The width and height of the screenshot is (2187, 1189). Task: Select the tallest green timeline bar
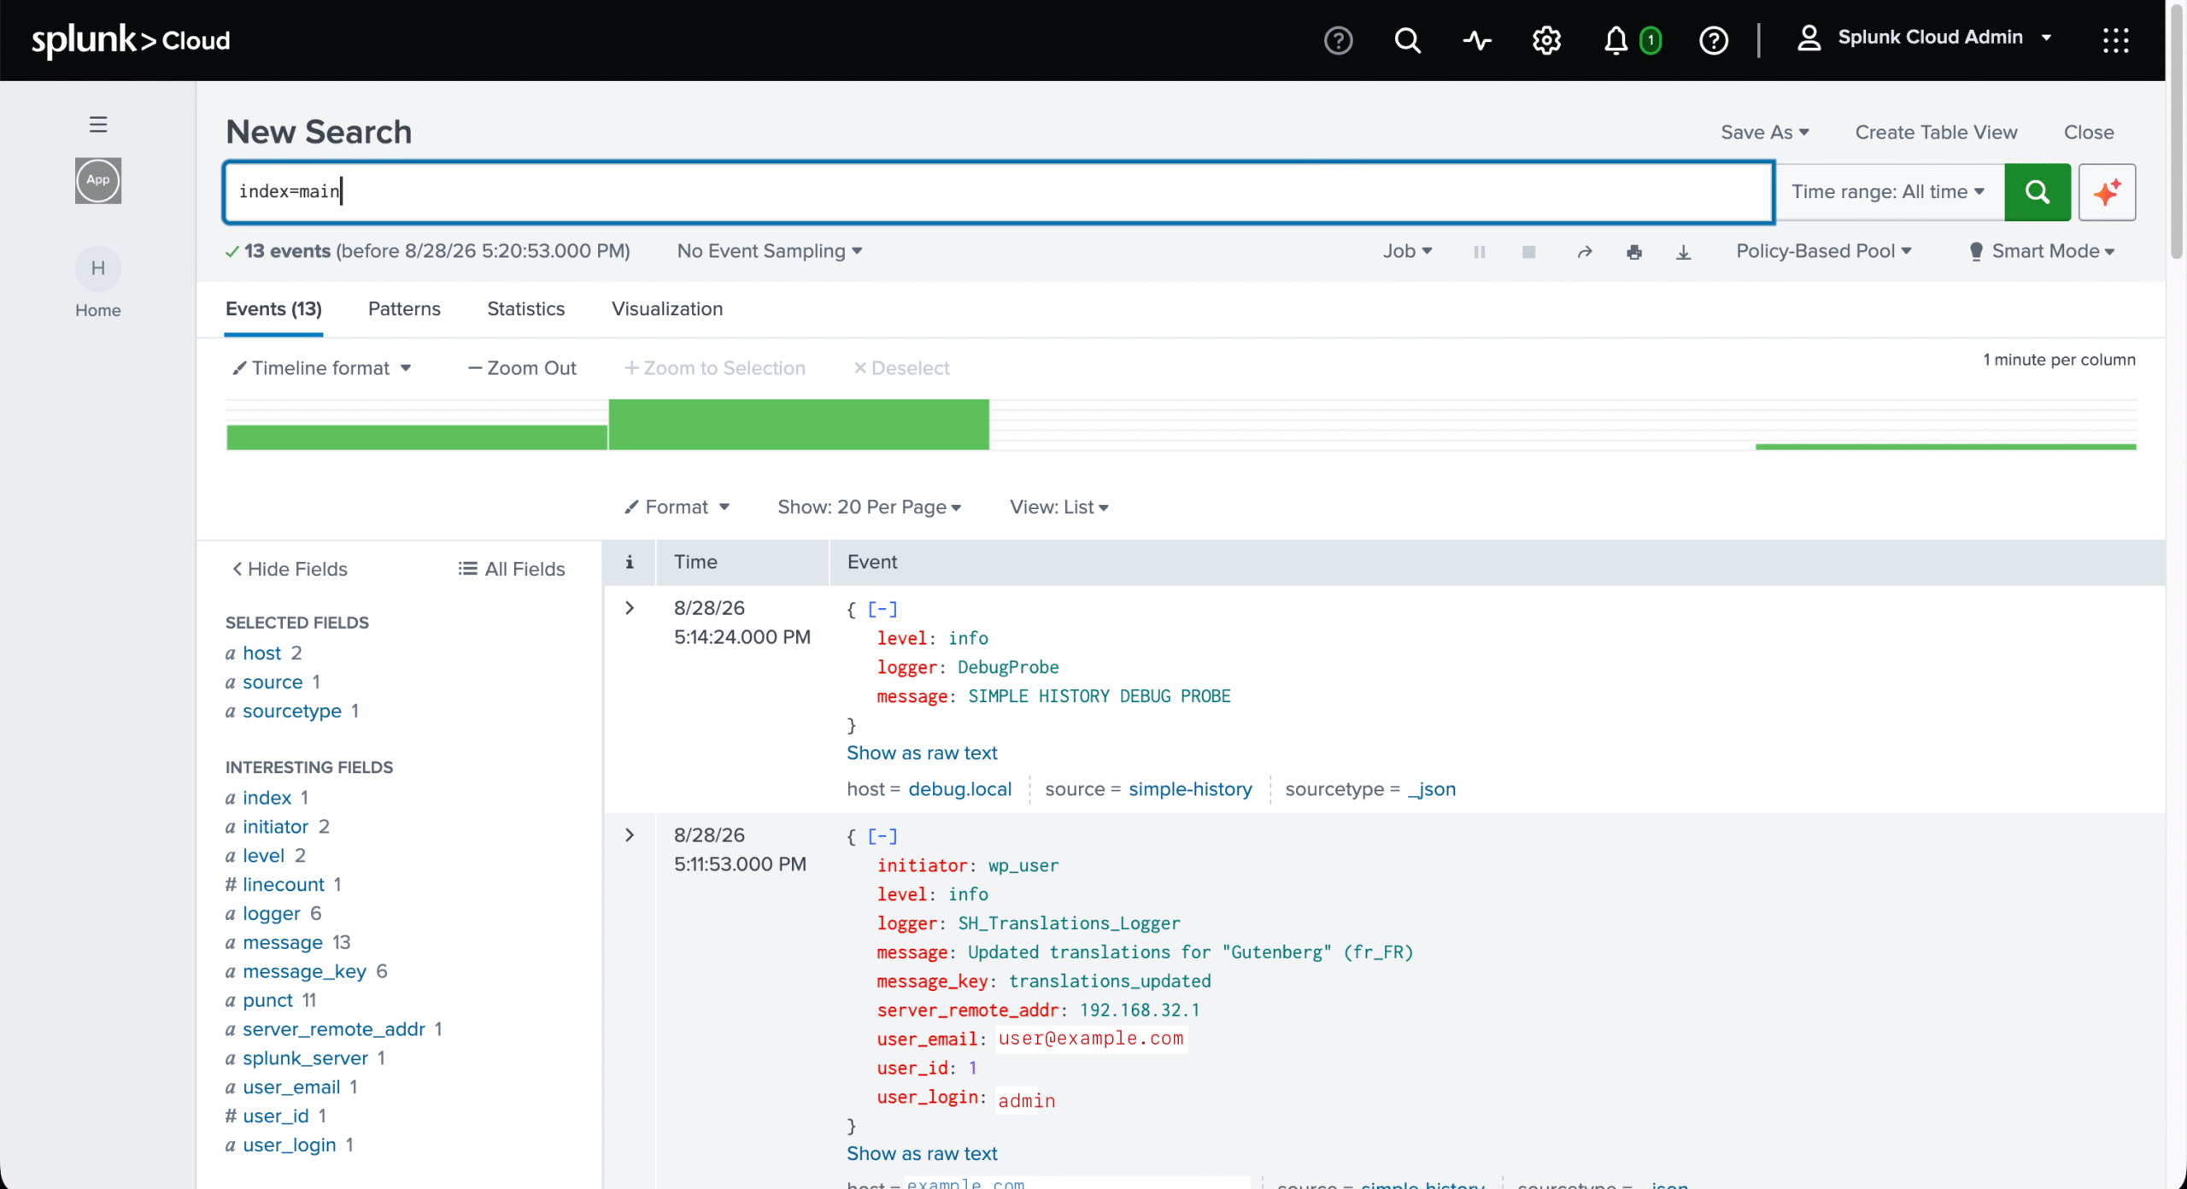[799, 425]
